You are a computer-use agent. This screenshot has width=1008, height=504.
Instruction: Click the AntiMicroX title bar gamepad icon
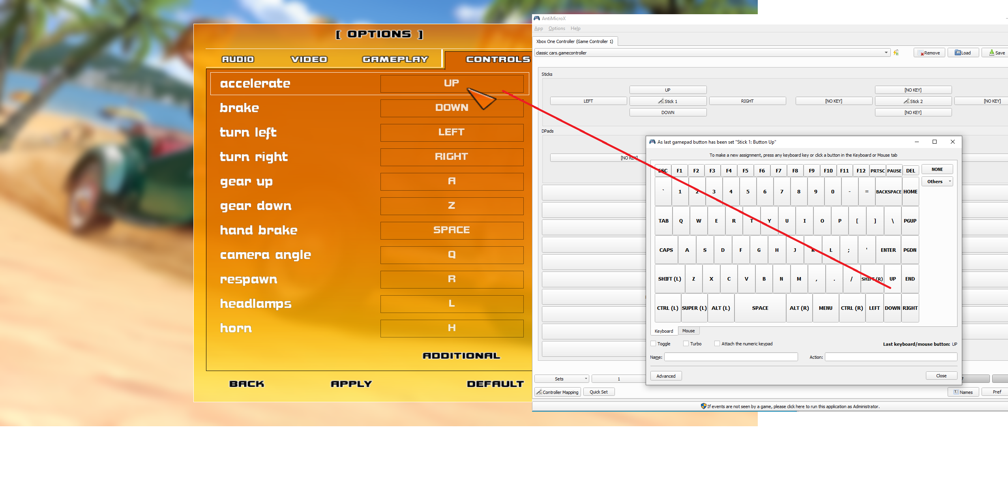pos(537,18)
